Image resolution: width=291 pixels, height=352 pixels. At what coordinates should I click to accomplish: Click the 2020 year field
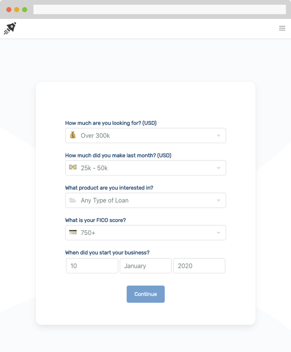199,266
